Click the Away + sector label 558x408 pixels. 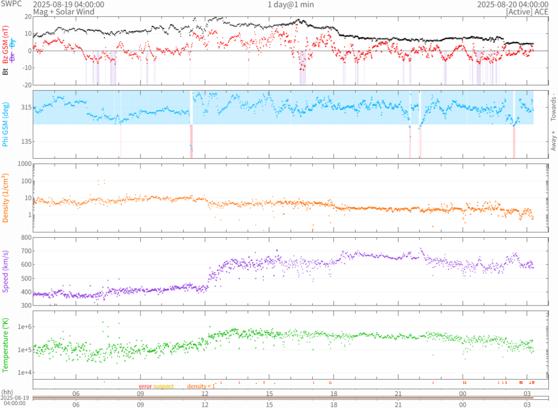pos(553,141)
